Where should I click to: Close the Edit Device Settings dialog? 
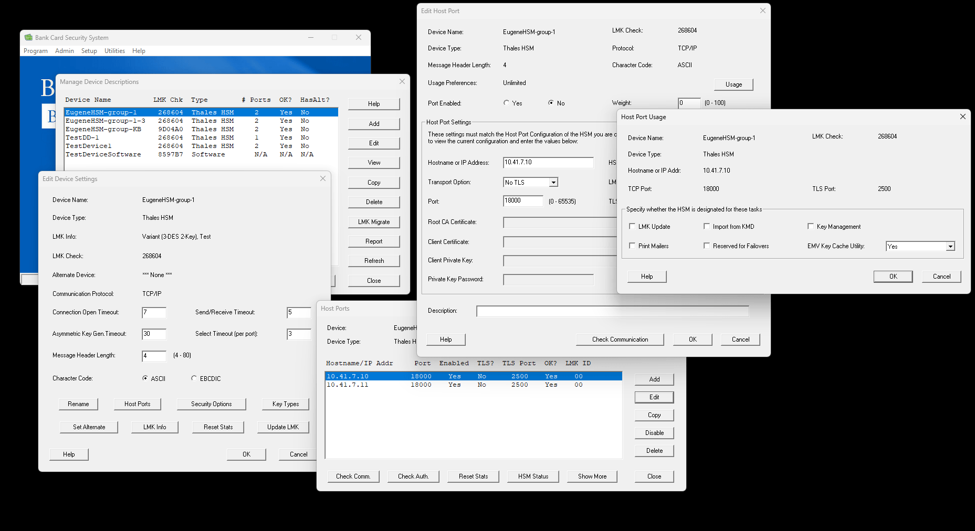(323, 178)
